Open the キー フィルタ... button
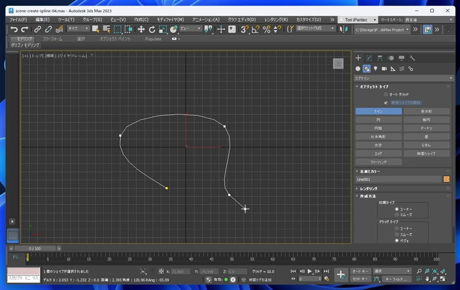This screenshot has height=290, width=460. tap(396, 279)
